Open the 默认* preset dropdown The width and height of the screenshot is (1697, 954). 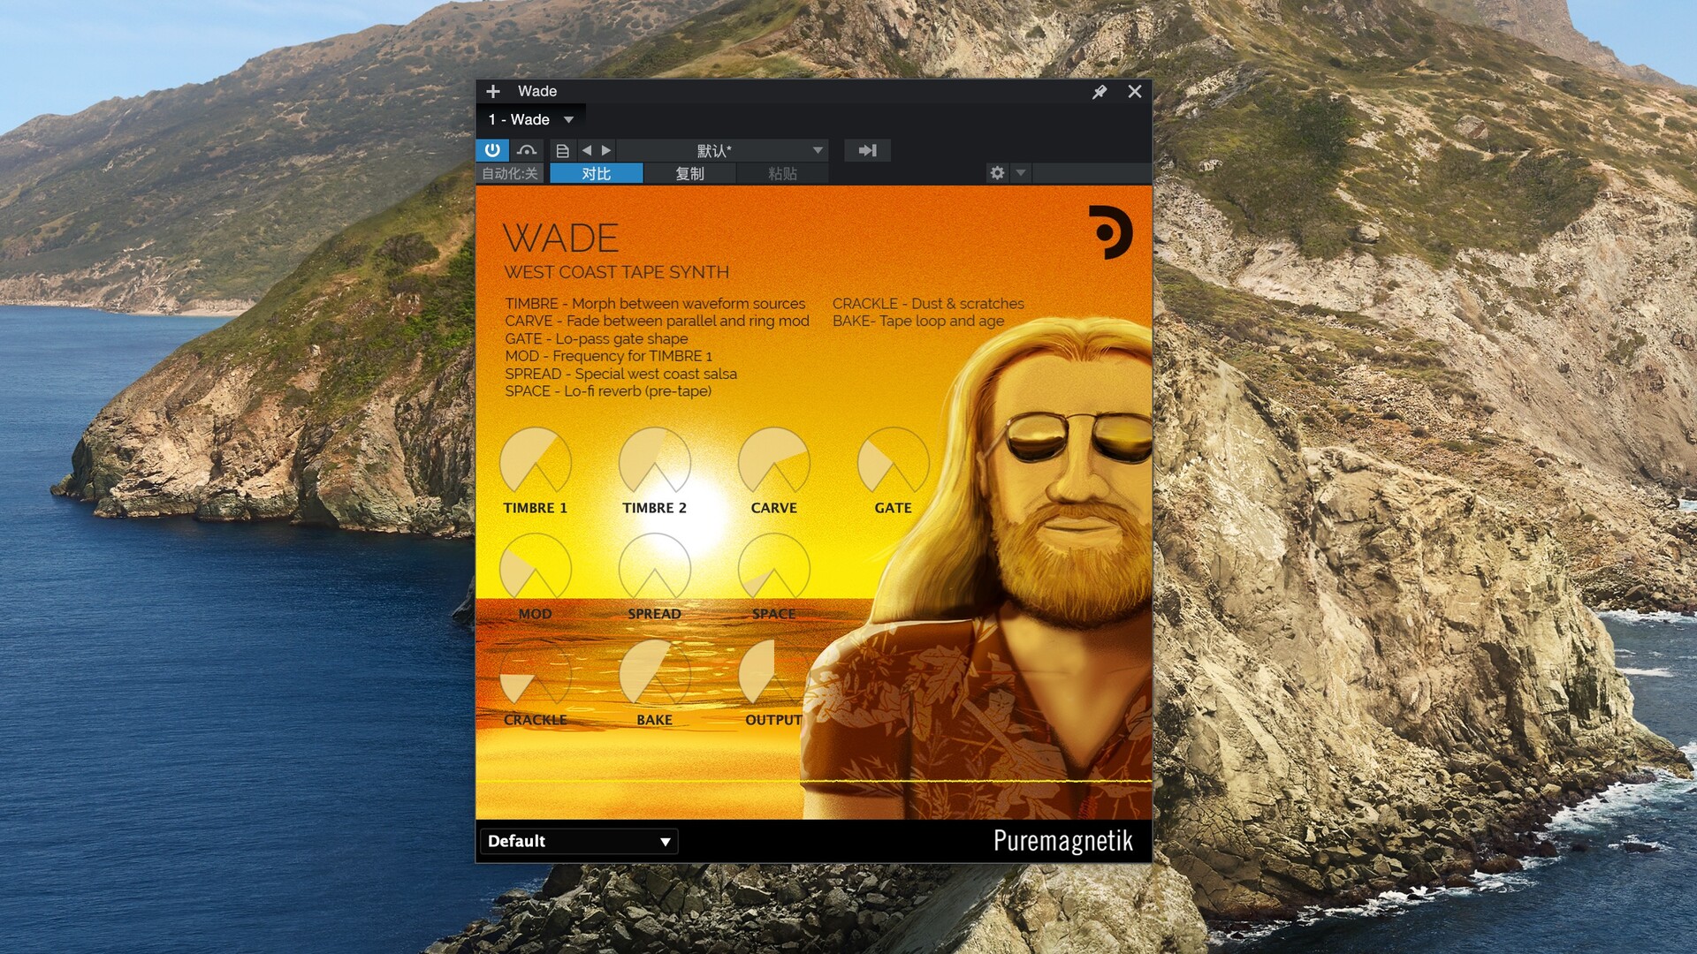pyautogui.click(x=723, y=150)
